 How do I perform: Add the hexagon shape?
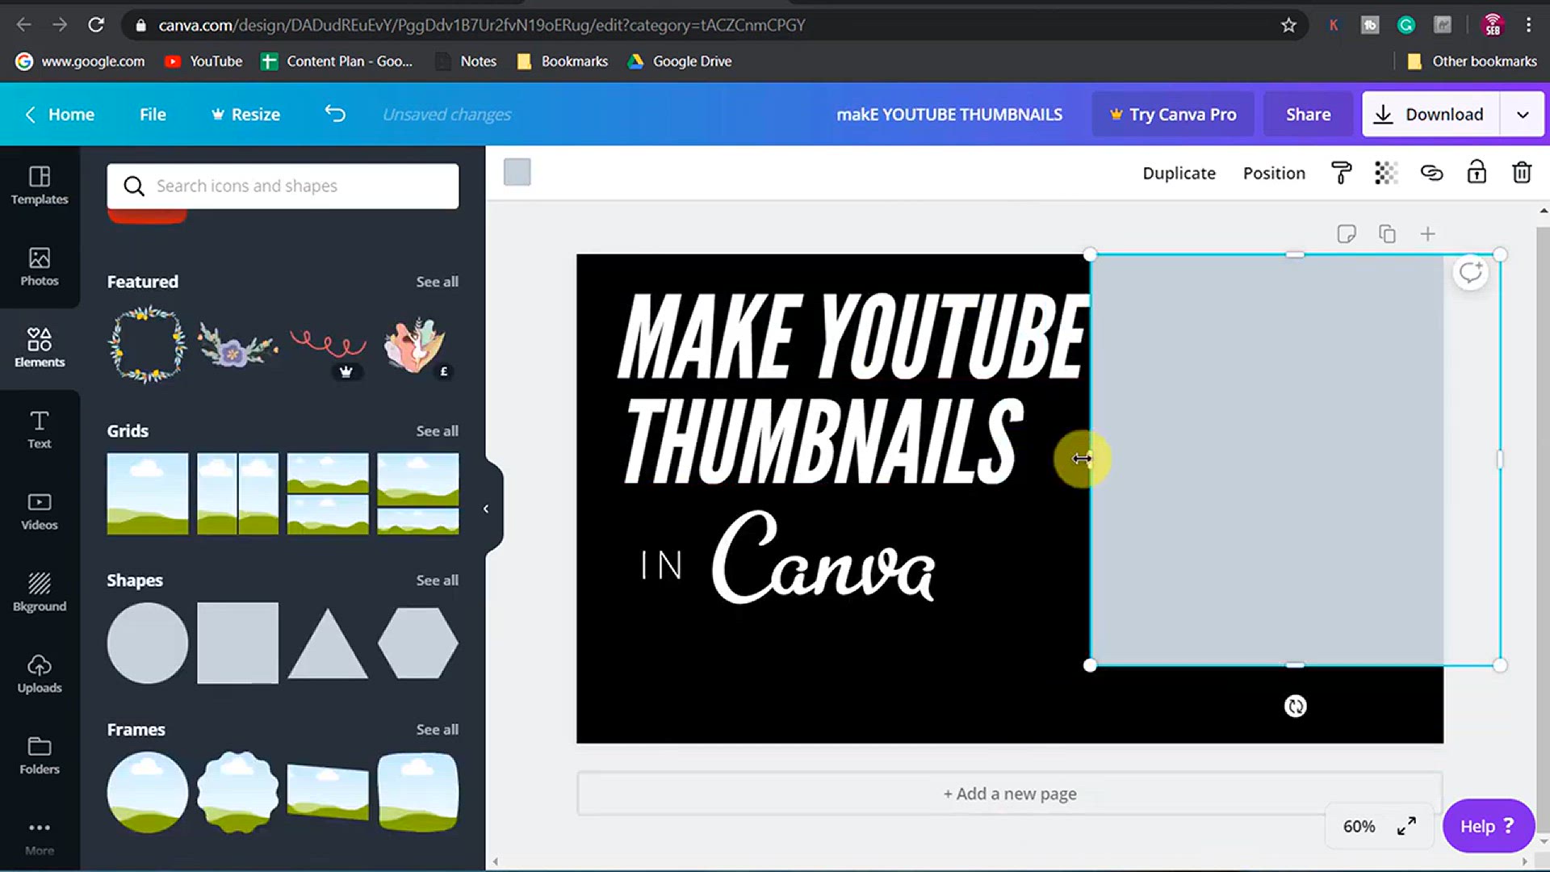pos(418,643)
